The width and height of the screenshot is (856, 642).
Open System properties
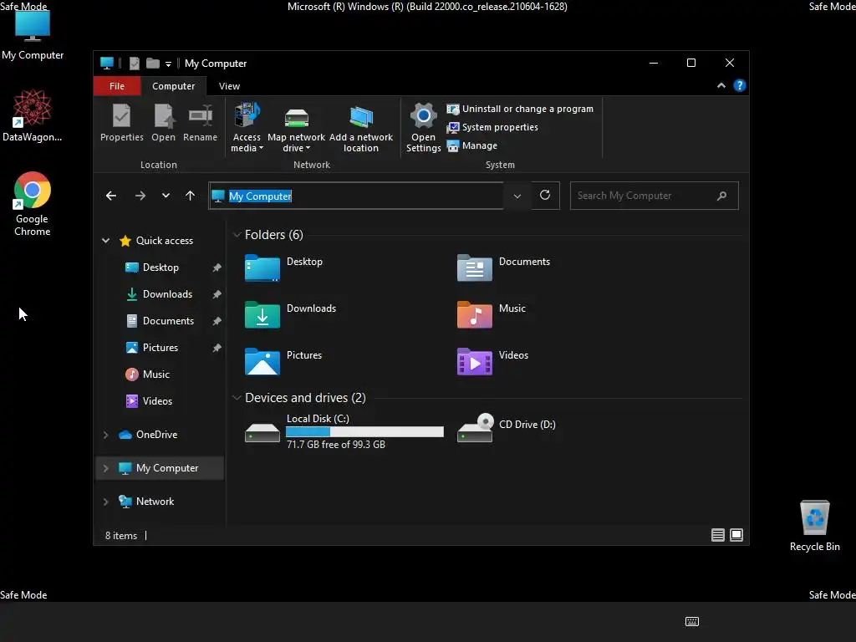click(492, 127)
